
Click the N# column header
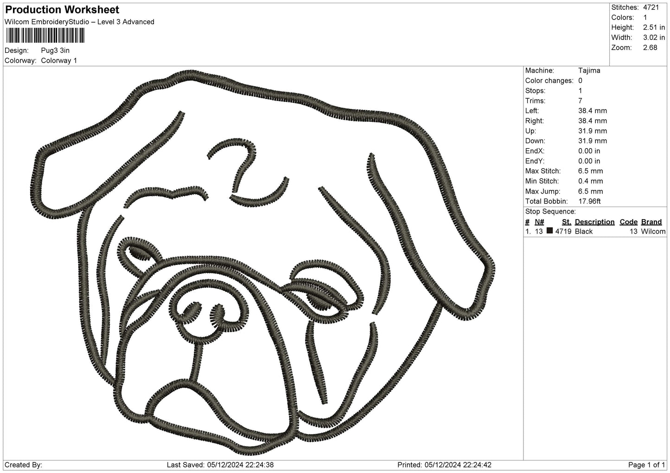point(539,222)
